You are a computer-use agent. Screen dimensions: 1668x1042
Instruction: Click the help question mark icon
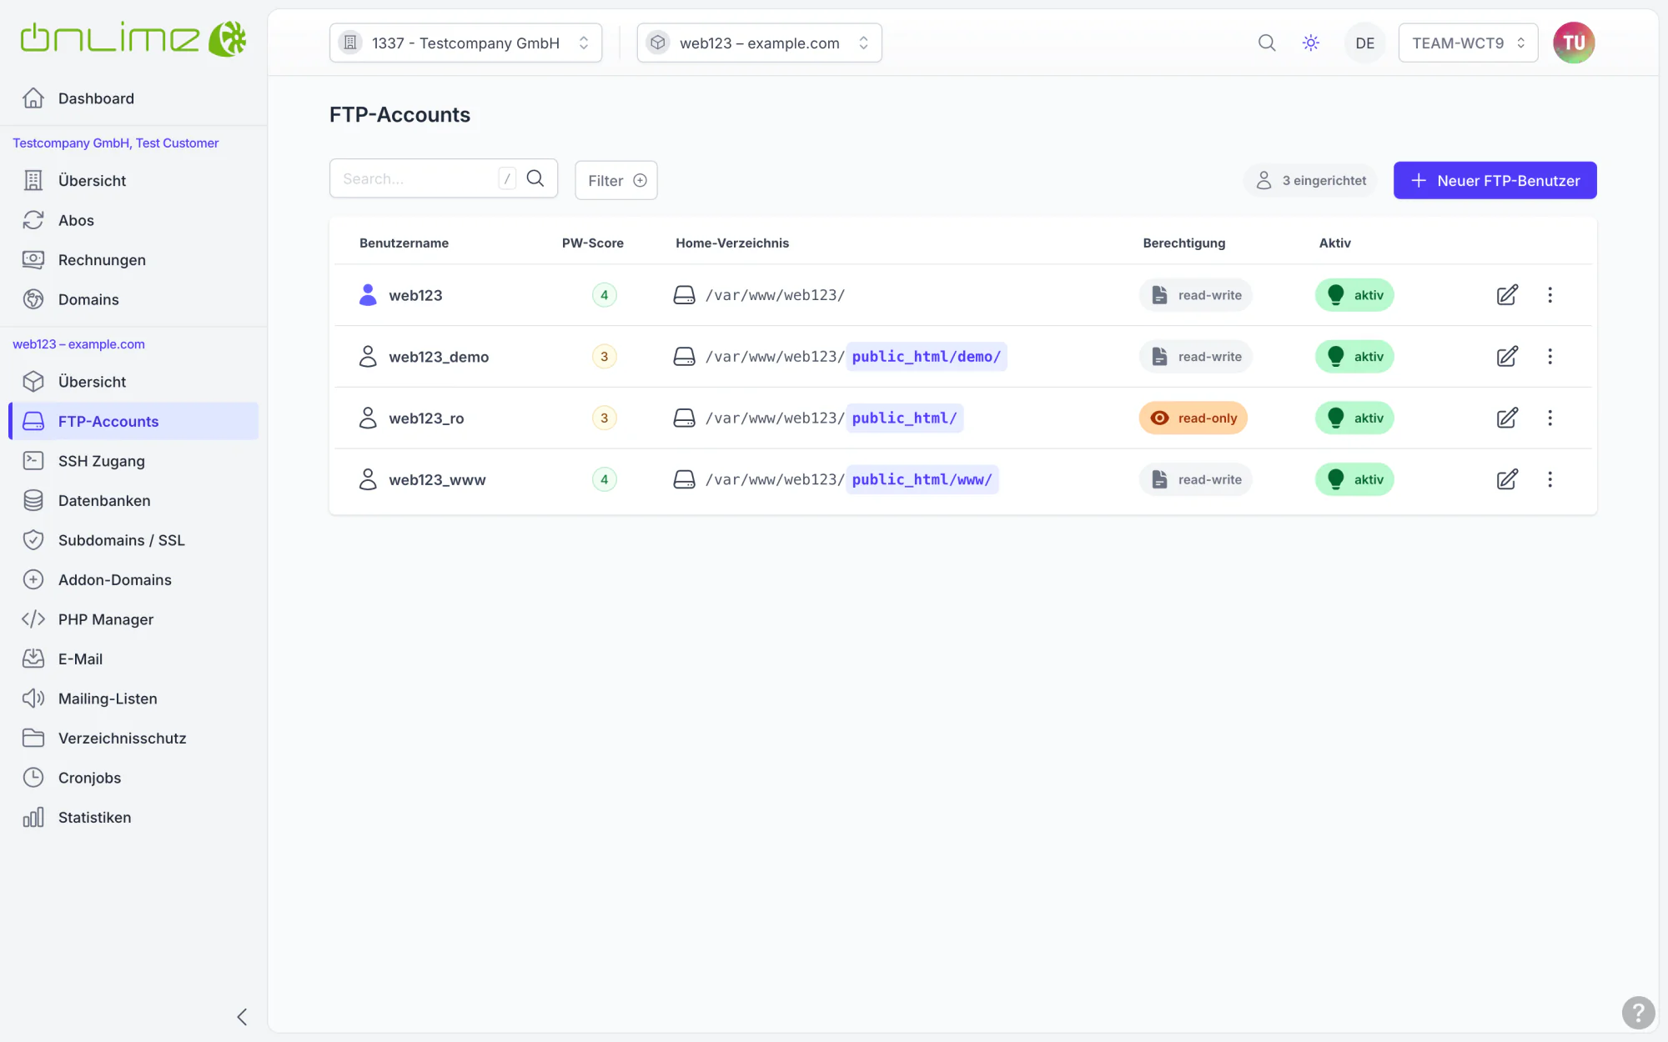click(1638, 1013)
